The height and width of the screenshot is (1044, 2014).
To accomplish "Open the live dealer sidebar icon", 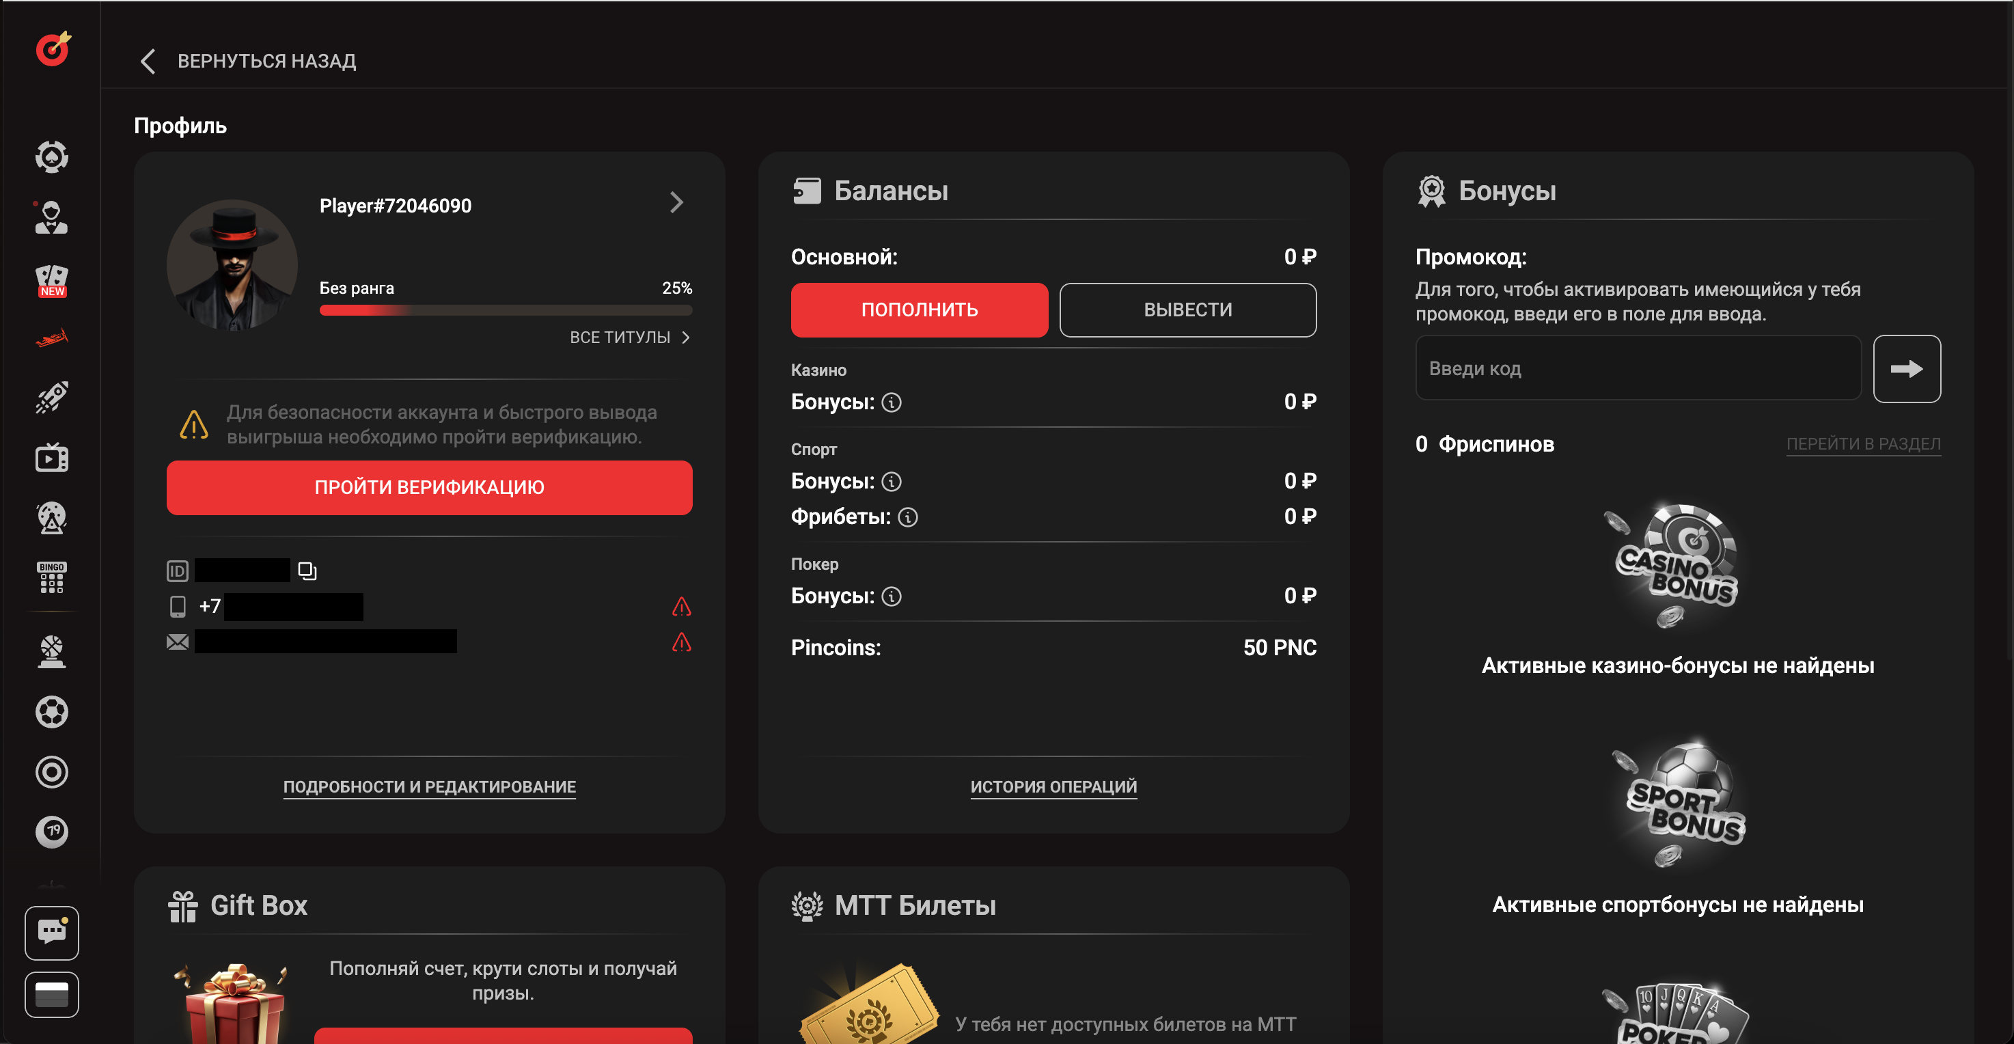I will point(52,217).
